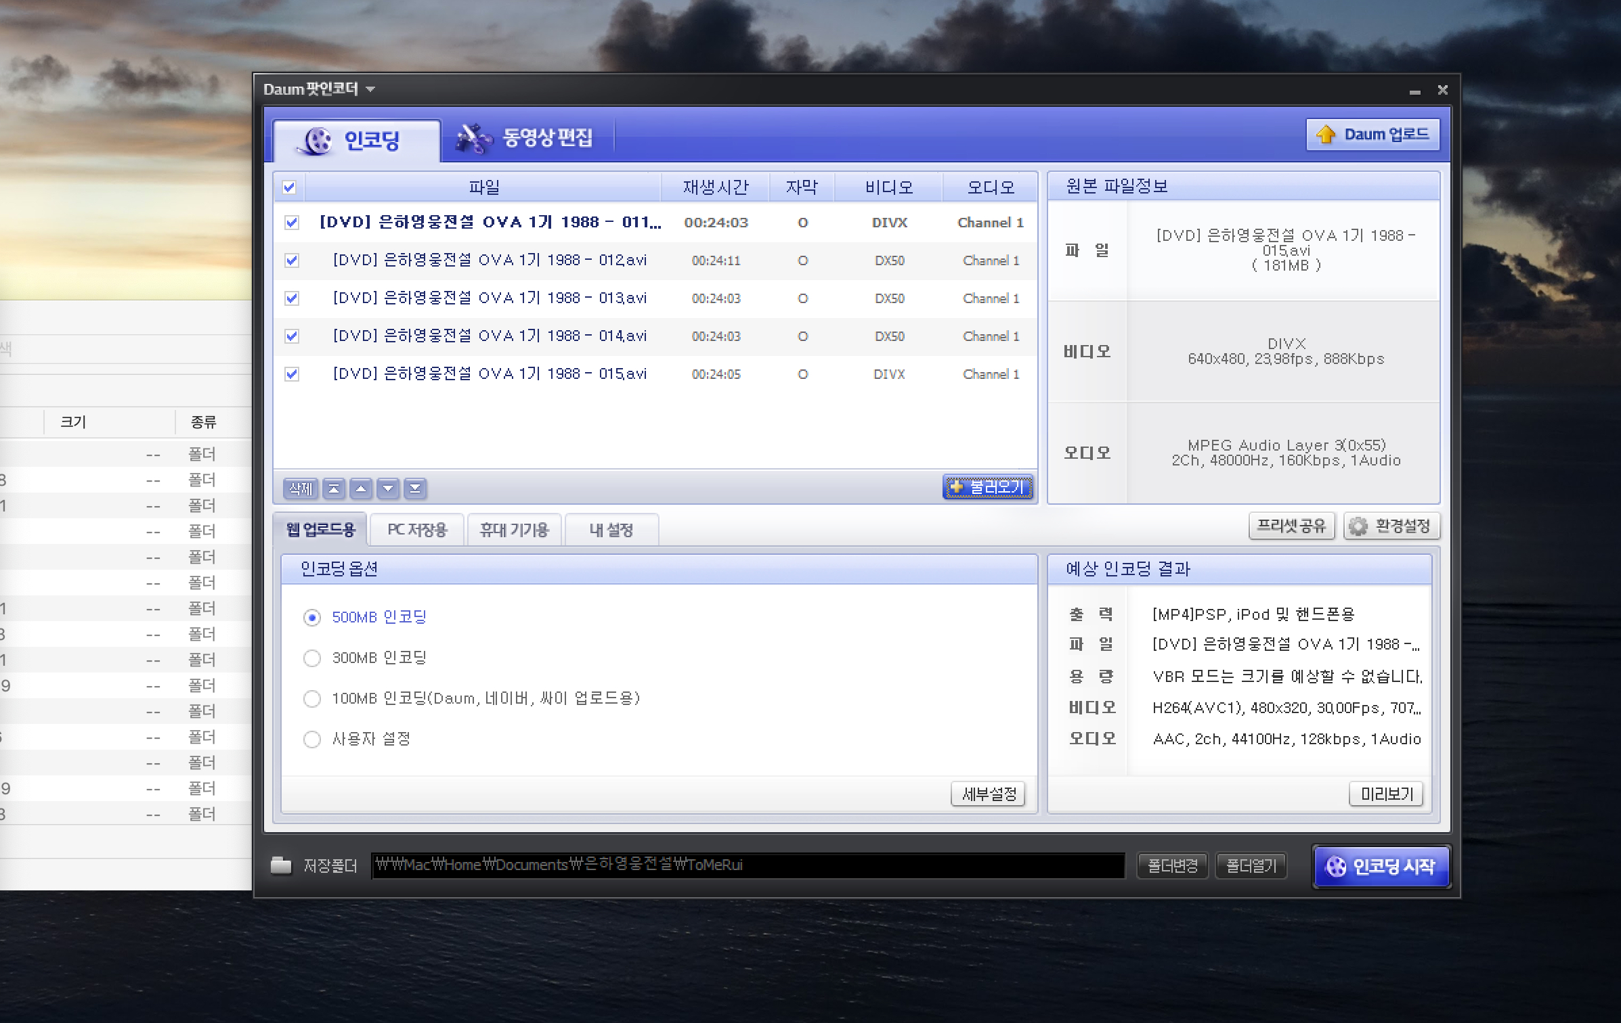Click the 저장폴더 folder icon
This screenshot has width=1621, height=1023.
[x=280, y=865]
